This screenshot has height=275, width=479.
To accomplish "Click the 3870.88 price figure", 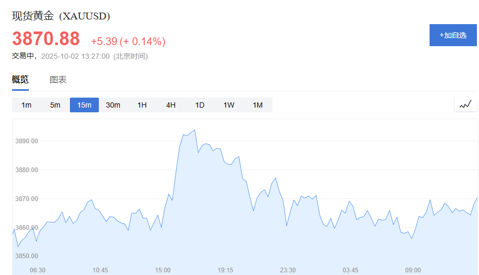I will tap(46, 39).
